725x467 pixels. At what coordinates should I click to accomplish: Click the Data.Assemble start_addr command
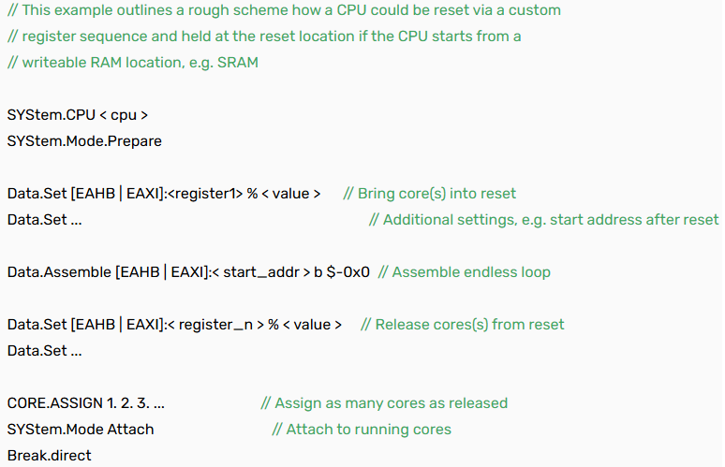pyautogui.click(x=188, y=272)
